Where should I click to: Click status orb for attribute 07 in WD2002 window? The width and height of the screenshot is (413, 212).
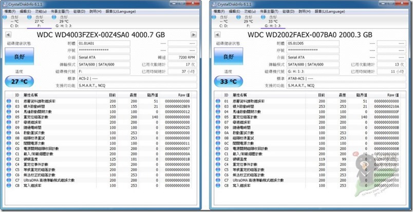pyautogui.click(x=218, y=122)
